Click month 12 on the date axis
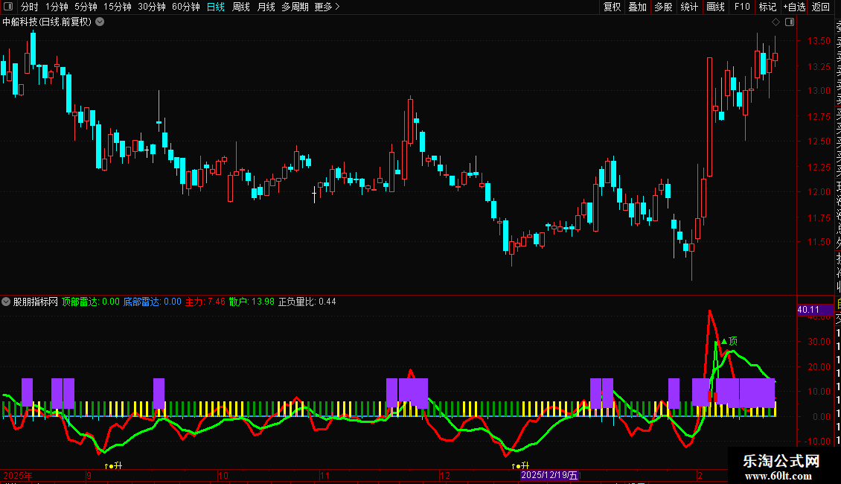Image resolution: width=841 pixels, height=484 pixels. tap(444, 475)
